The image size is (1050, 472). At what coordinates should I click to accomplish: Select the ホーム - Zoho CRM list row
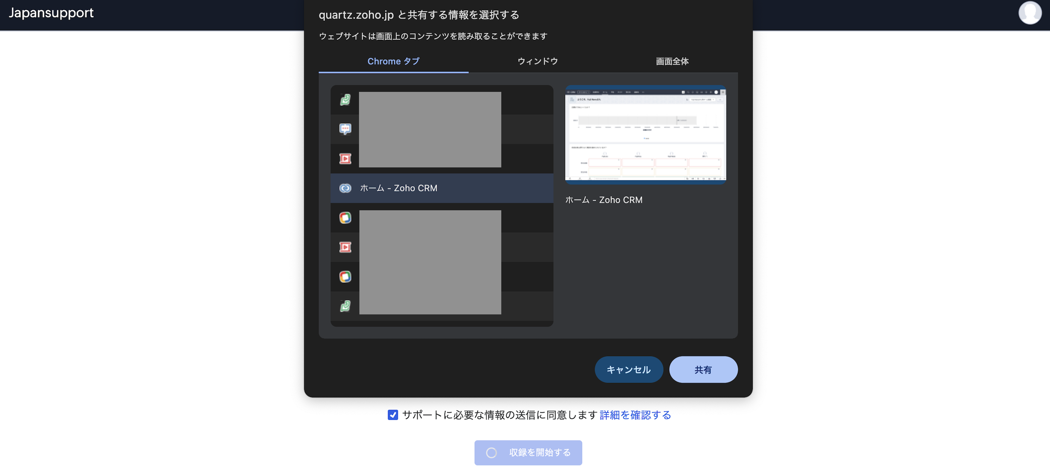[x=442, y=188]
